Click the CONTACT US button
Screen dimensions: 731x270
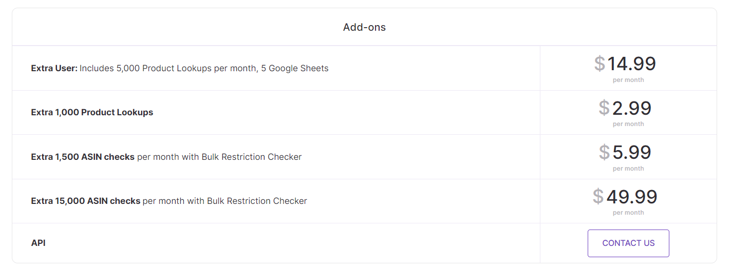point(628,243)
